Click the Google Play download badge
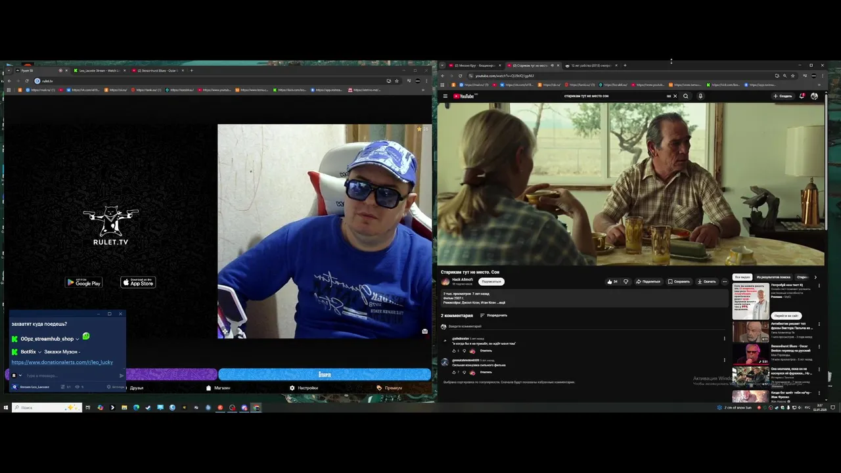841x473 pixels. tap(83, 282)
